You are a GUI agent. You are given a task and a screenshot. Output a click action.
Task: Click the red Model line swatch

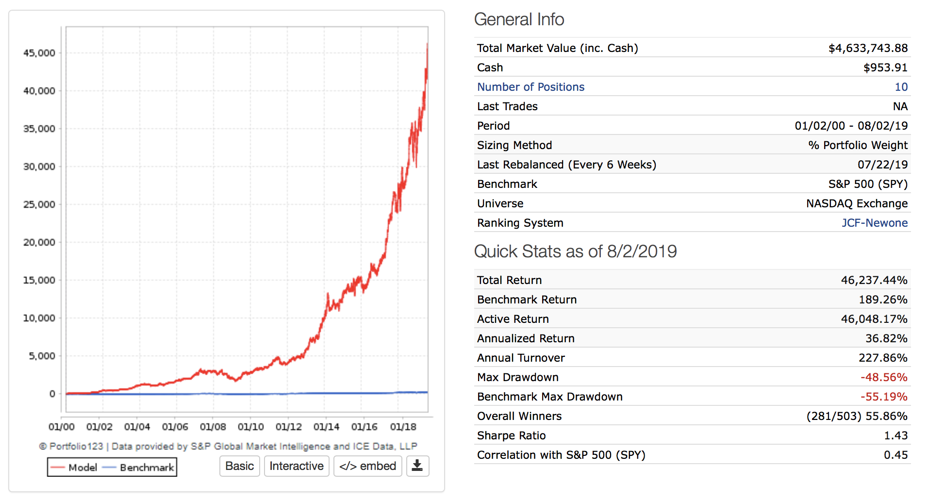58,468
